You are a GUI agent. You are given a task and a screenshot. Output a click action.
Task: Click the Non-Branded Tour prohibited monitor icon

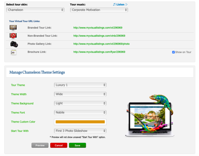click(13, 36)
